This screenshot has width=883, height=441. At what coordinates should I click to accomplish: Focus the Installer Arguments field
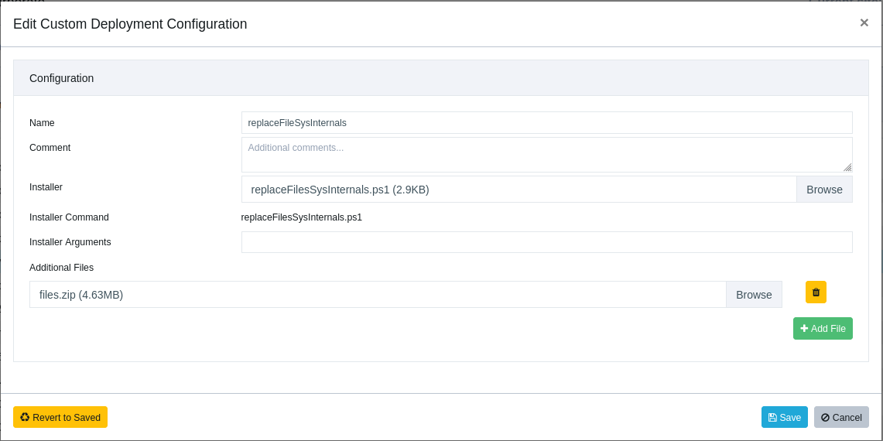pos(547,242)
